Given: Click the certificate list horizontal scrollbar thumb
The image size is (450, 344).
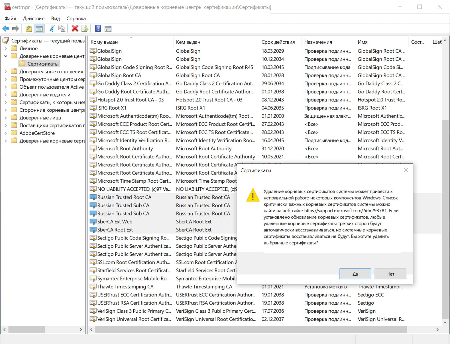Looking at the screenshot, I should click(x=251, y=329).
